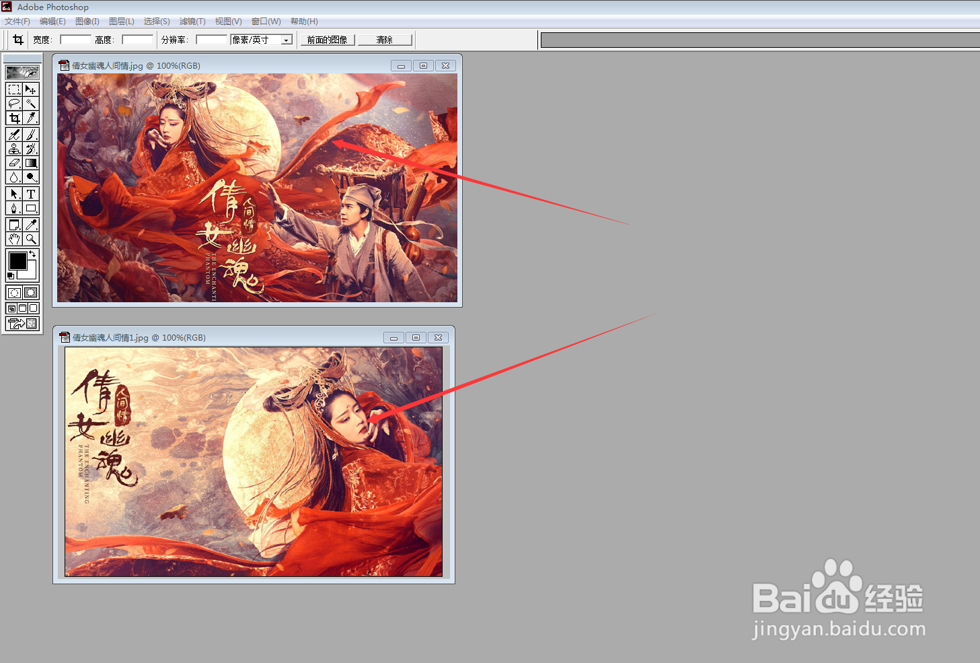
Task: Switch to Quick Mask edit mode
Action: click(x=31, y=293)
